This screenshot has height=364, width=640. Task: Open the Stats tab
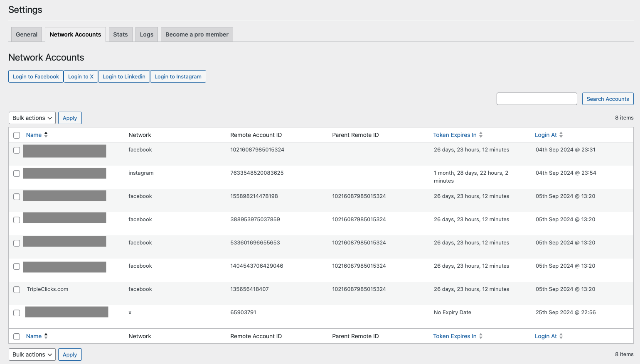[121, 34]
